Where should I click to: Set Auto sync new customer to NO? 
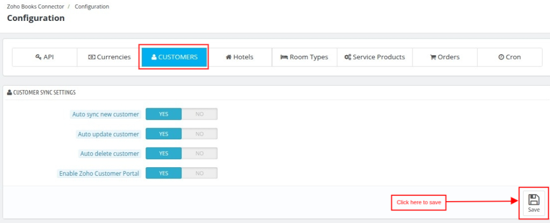tap(200, 114)
